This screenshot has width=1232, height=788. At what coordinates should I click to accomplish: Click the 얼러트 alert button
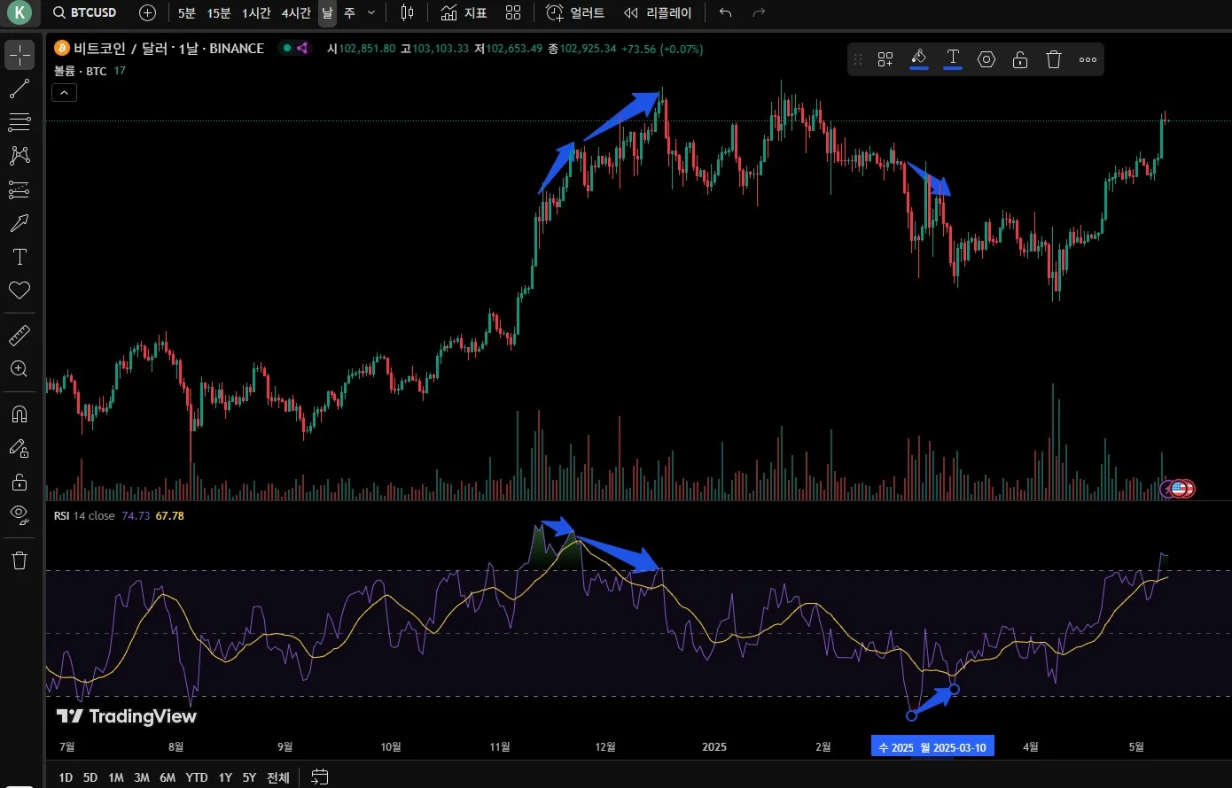pyautogui.click(x=575, y=13)
